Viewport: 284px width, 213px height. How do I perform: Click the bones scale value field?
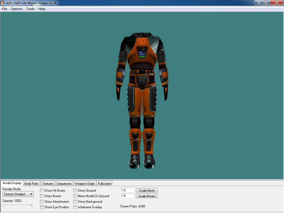[x=127, y=196]
